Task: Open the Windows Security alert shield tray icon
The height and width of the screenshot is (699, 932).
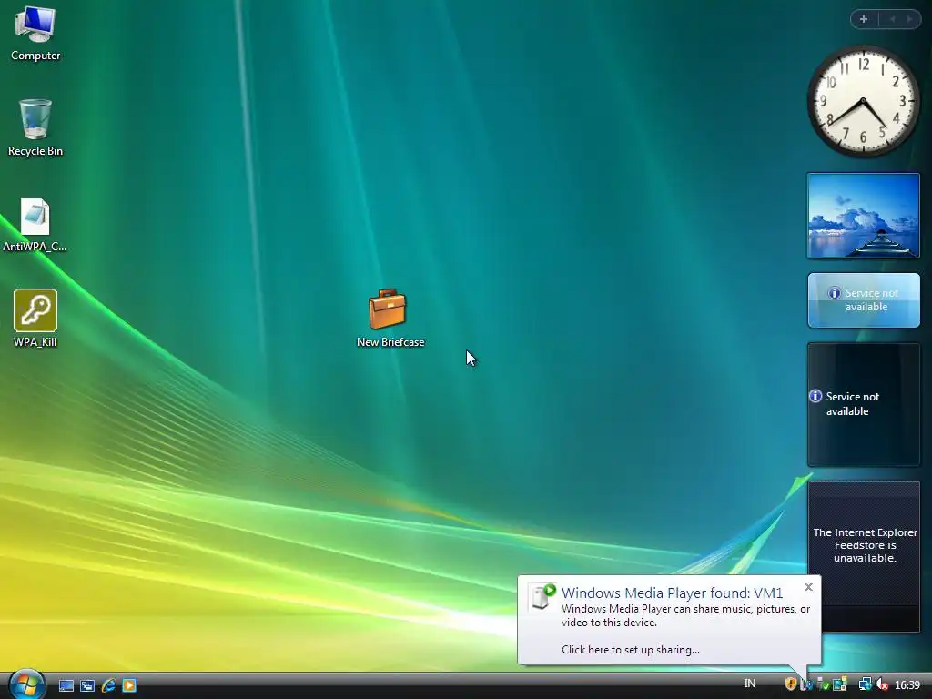Action: point(791,684)
